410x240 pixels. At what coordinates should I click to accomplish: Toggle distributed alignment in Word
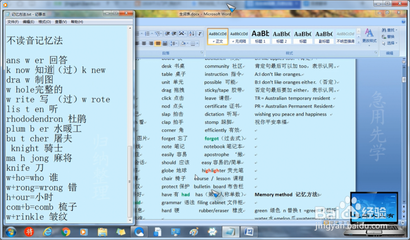tap(165, 43)
